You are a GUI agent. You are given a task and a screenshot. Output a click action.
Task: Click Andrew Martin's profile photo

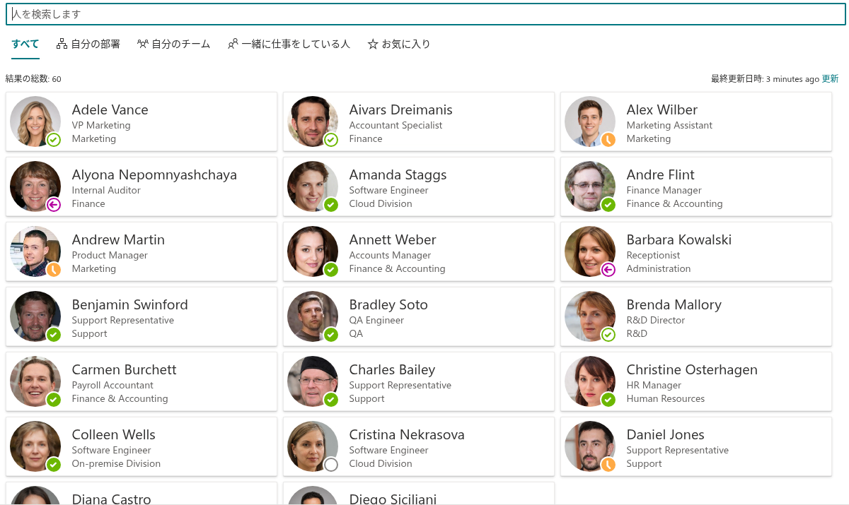35,251
